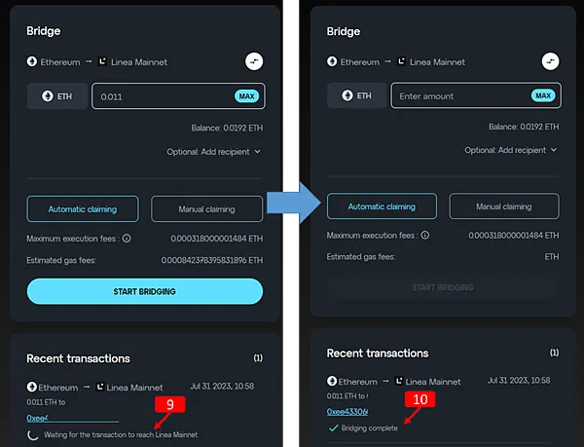Swap networks icon in right Bridge panel

(550, 61)
